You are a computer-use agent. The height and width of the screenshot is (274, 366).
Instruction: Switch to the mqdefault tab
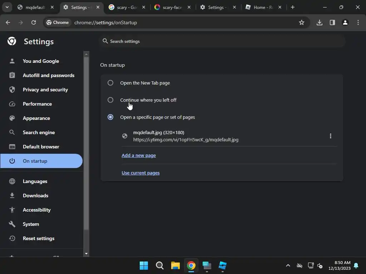coord(35,7)
